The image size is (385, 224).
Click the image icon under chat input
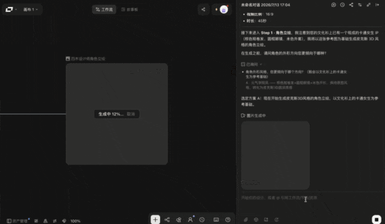[266, 220]
